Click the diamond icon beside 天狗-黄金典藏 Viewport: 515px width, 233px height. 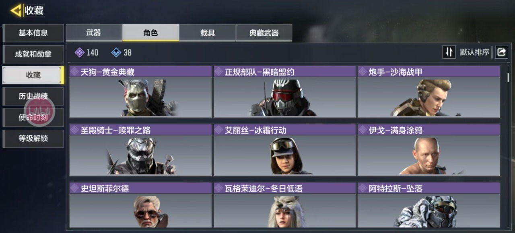(x=74, y=72)
